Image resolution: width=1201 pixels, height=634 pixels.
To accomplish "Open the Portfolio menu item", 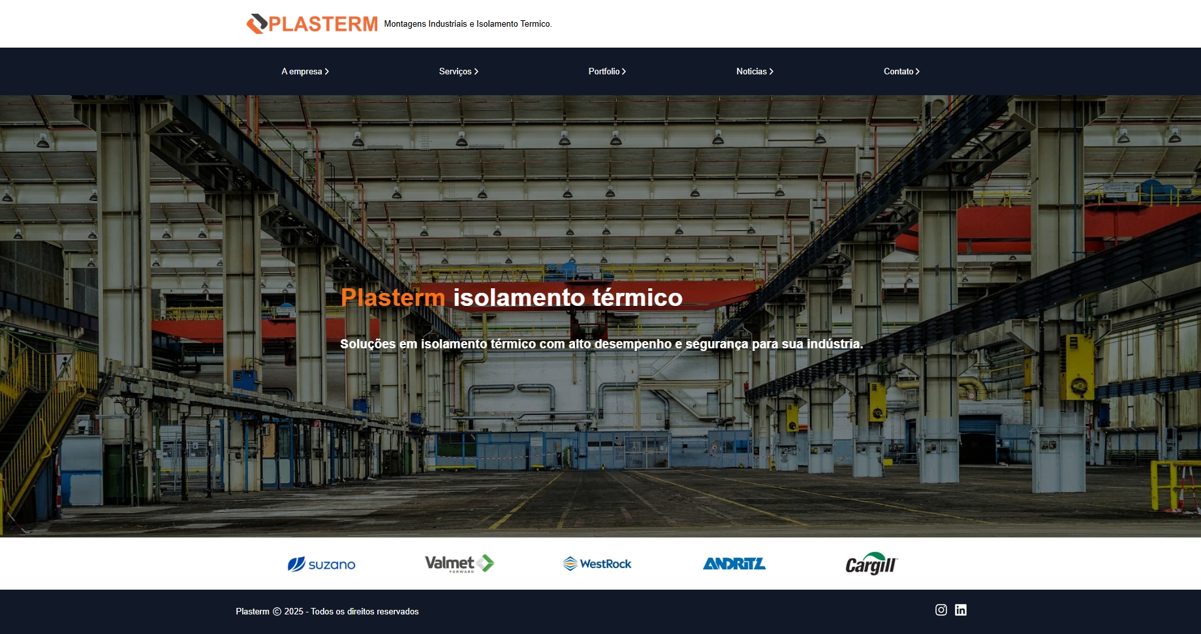I will (606, 72).
